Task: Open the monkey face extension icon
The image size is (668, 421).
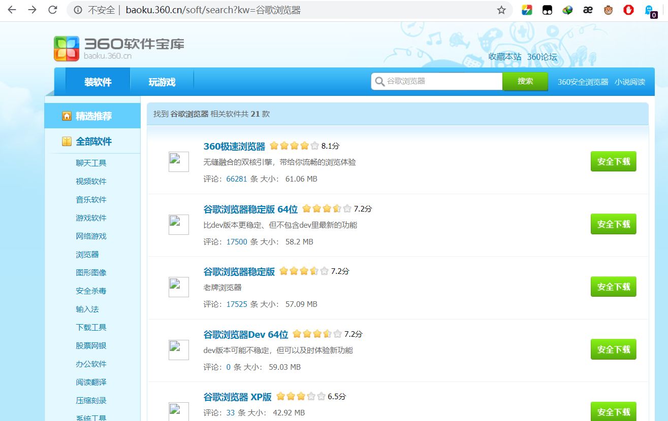Action: 608,10
